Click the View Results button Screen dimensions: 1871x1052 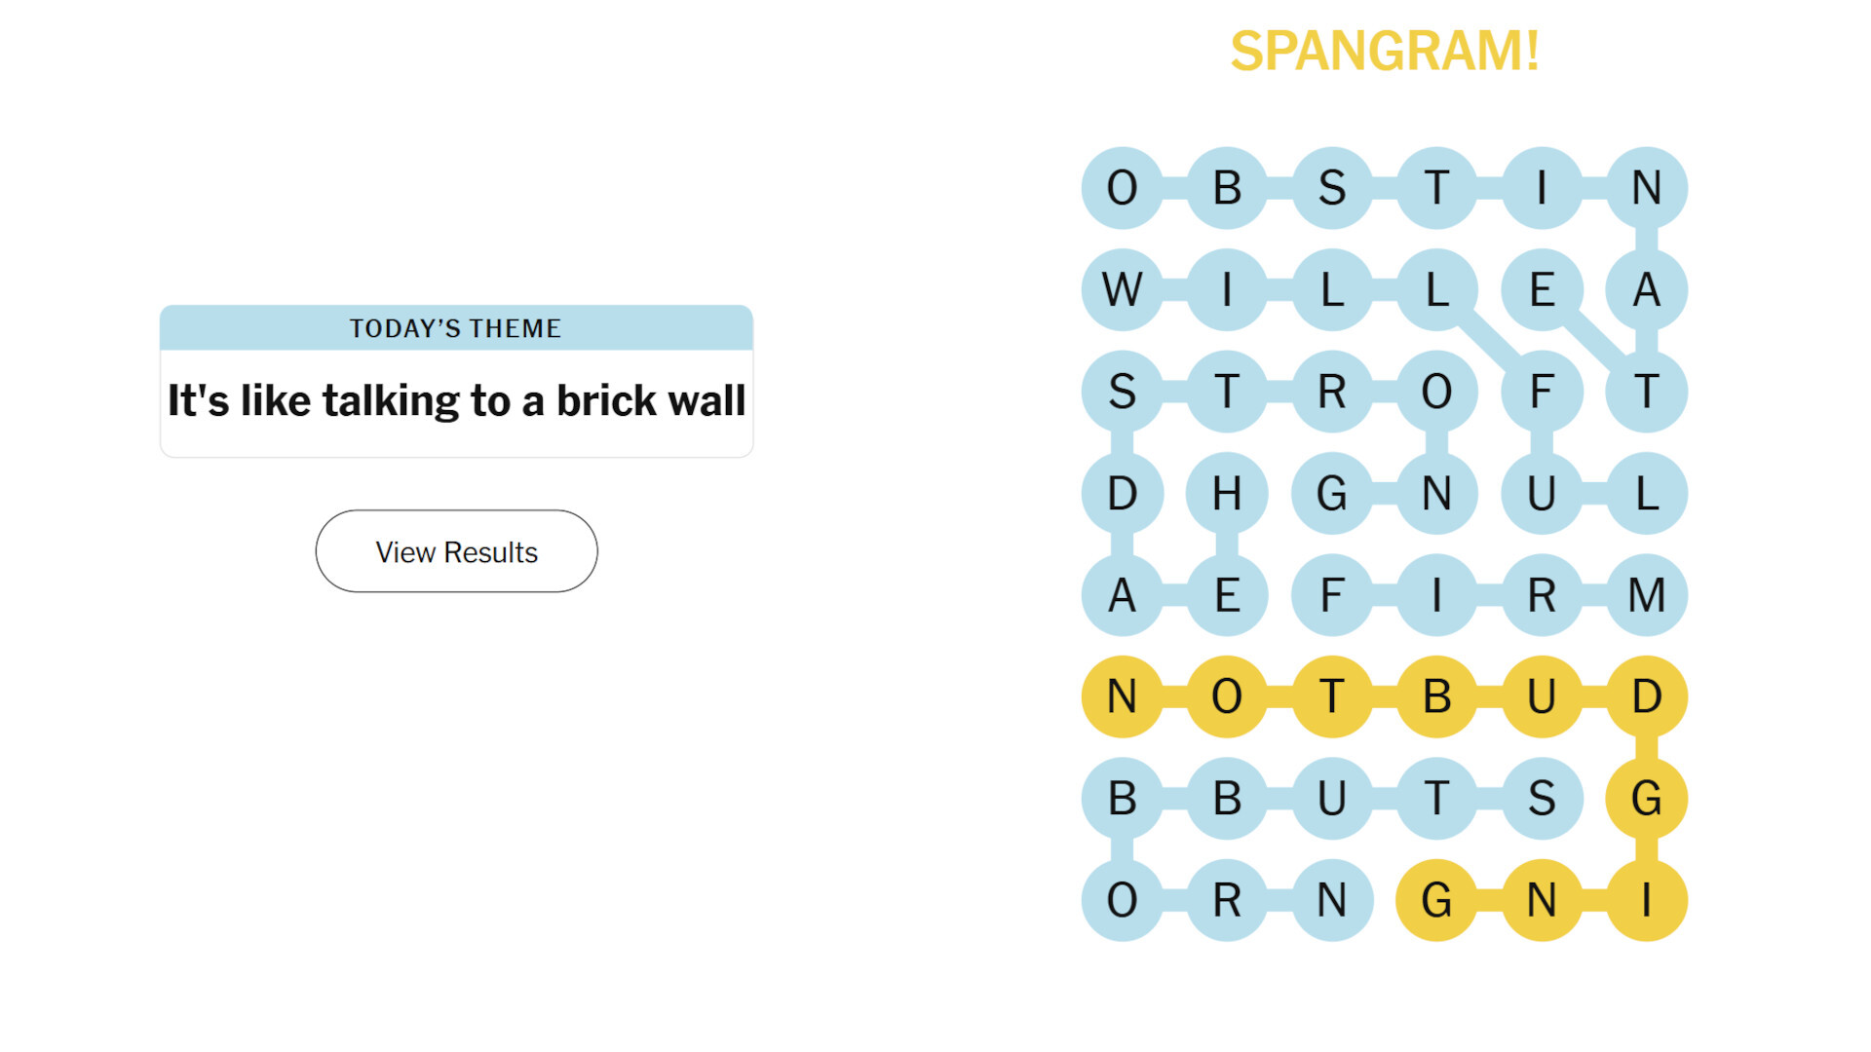456,551
